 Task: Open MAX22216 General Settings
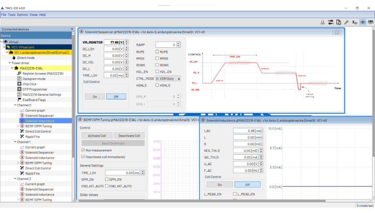pos(42,94)
